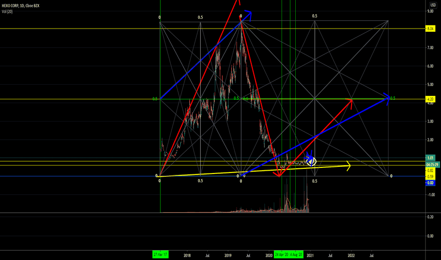This screenshot has height=260, width=441.
Task: Click the -1.00 price scale value
Action: tap(430, 195)
